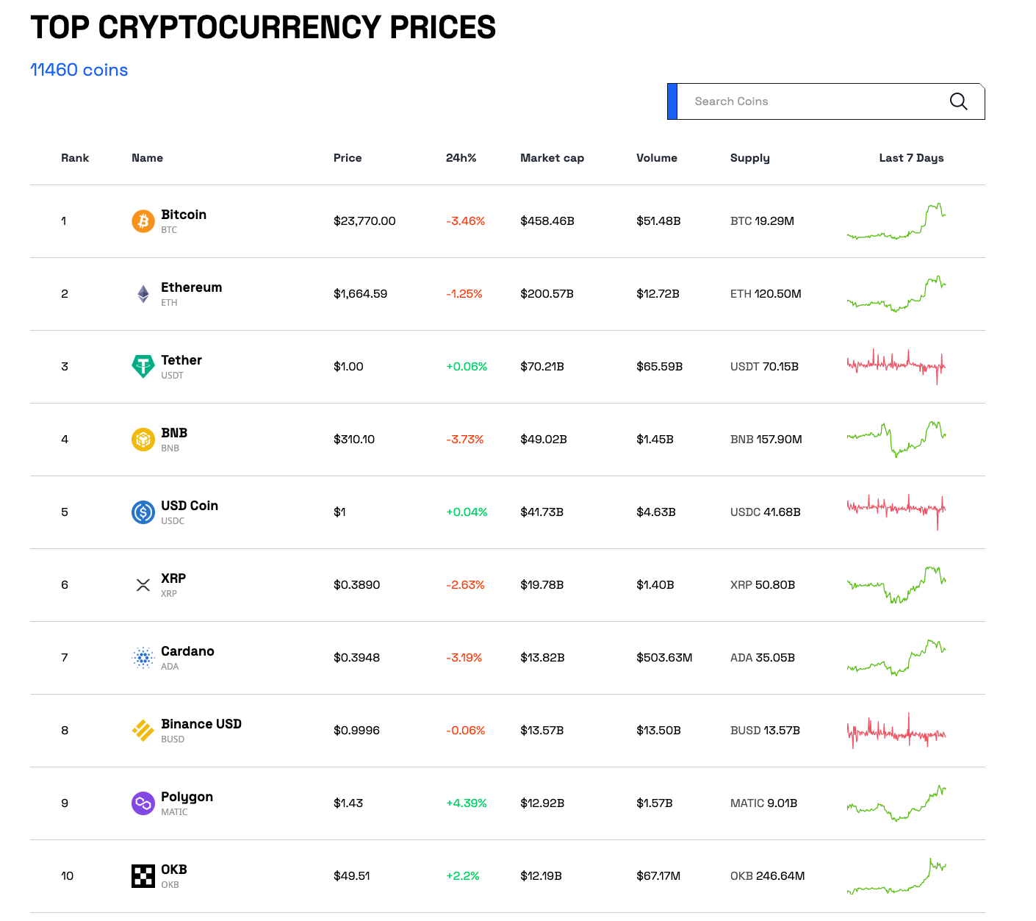The width and height of the screenshot is (1036, 921).
Task: Sort by the Volume column header
Action: (656, 158)
